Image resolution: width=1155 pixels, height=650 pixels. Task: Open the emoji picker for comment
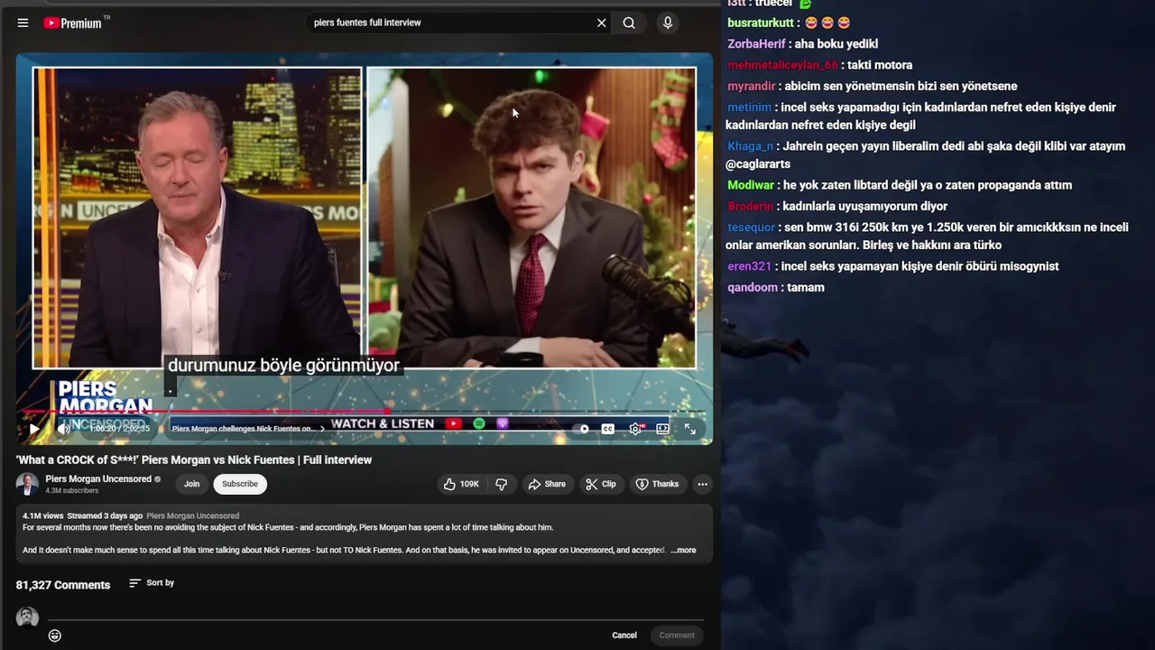click(x=55, y=636)
